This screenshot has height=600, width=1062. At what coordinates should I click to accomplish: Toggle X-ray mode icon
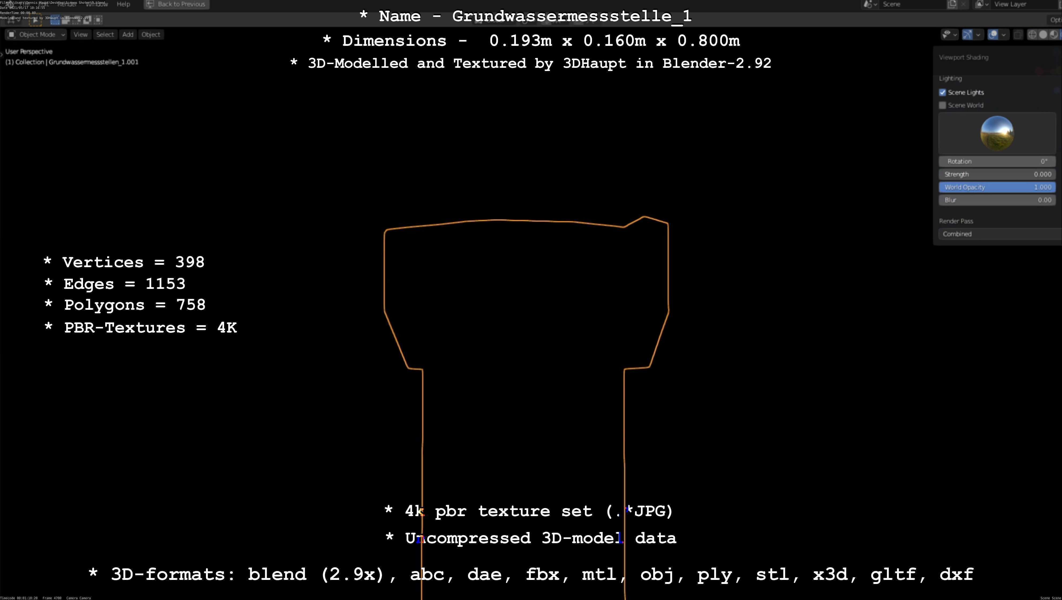(x=1018, y=35)
